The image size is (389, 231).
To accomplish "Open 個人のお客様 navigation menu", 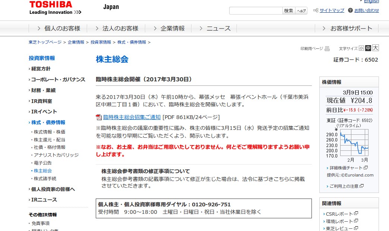I will click(58, 29).
